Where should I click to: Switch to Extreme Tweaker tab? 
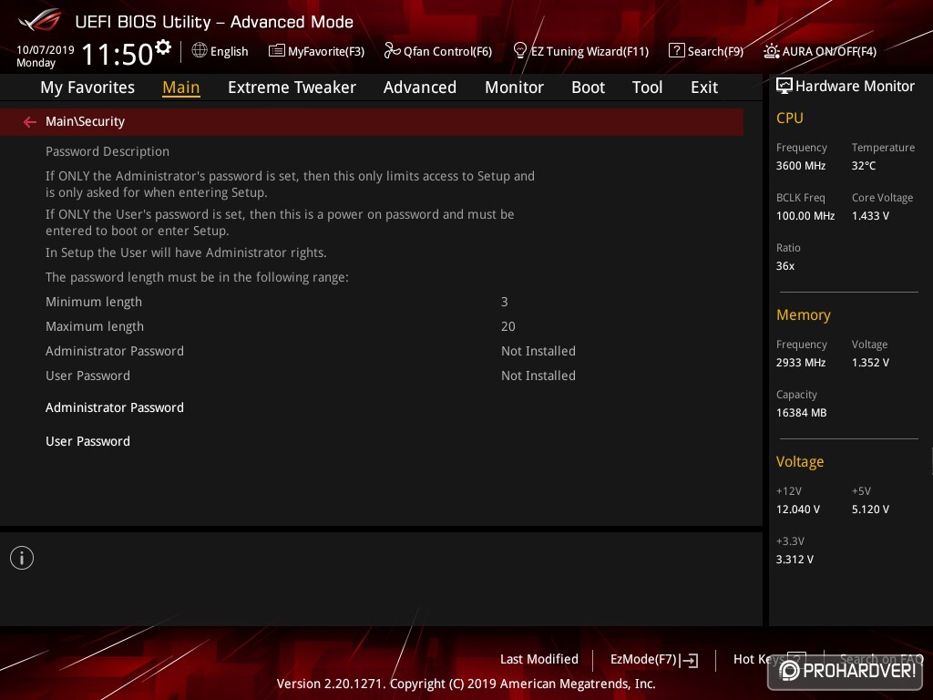click(x=292, y=87)
